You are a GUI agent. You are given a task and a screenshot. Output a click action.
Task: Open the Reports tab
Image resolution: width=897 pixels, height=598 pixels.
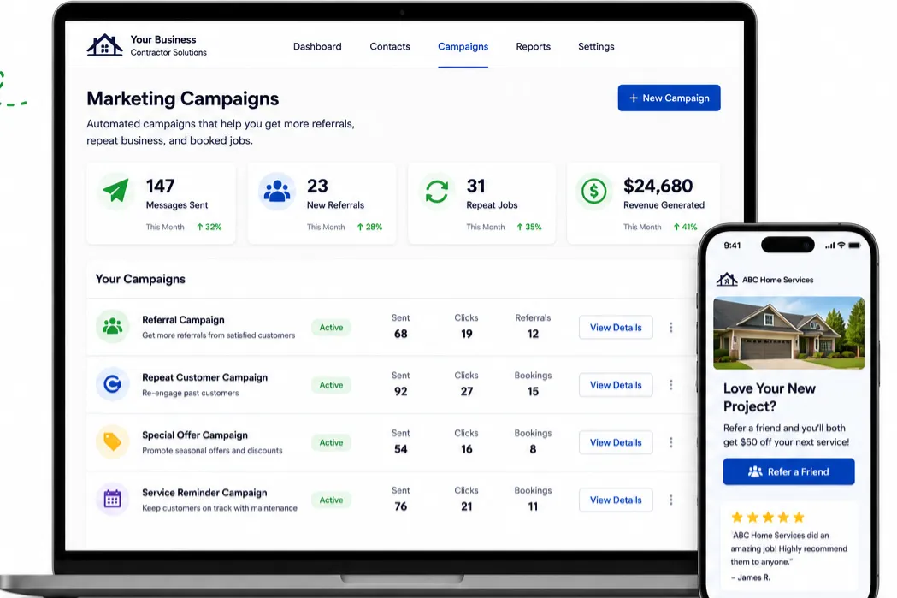click(x=534, y=46)
